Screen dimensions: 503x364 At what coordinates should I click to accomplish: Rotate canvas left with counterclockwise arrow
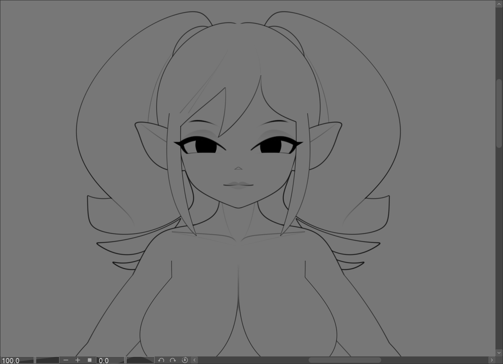click(x=161, y=360)
